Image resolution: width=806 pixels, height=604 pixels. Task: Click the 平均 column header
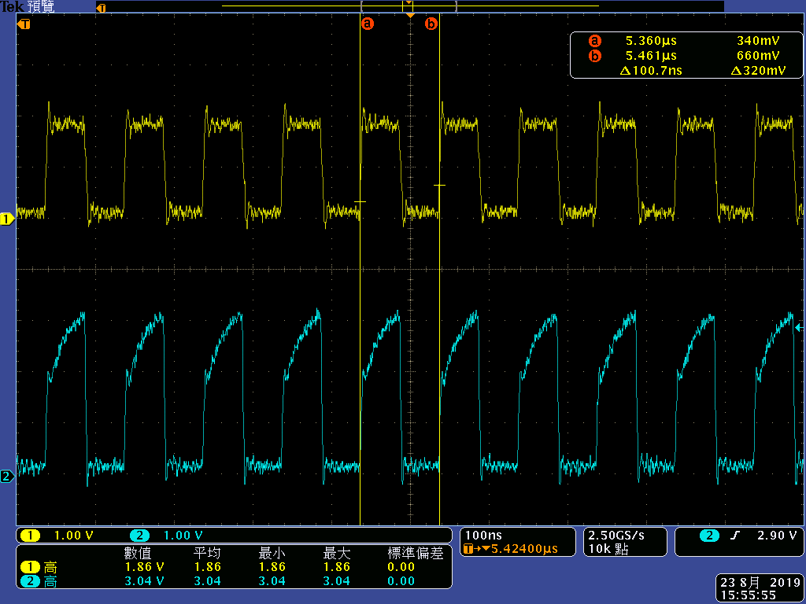click(x=207, y=553)
